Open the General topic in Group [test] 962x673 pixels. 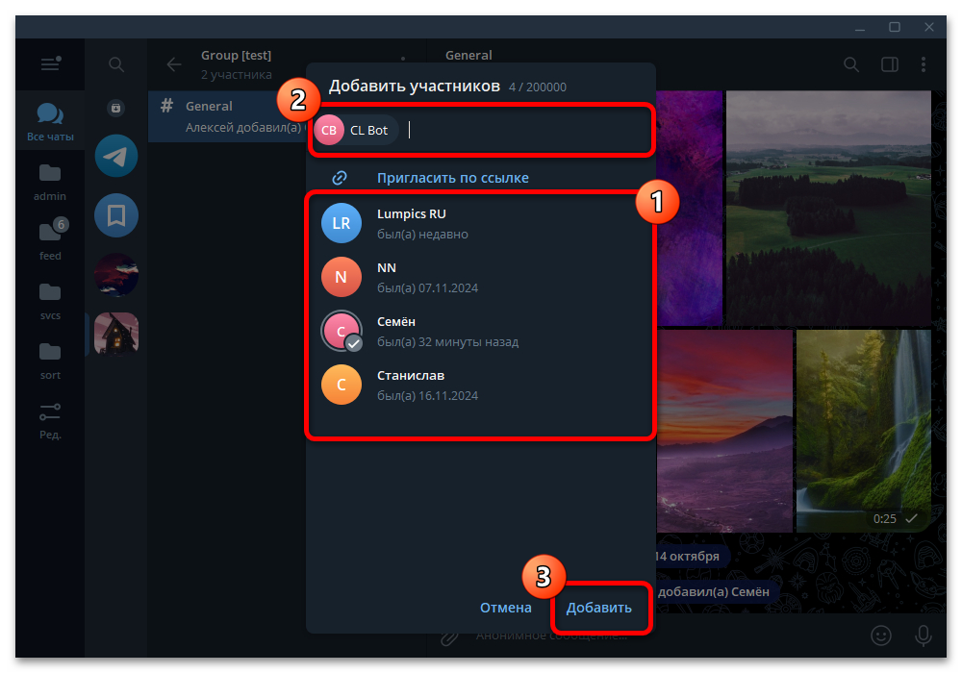point(227,116)
